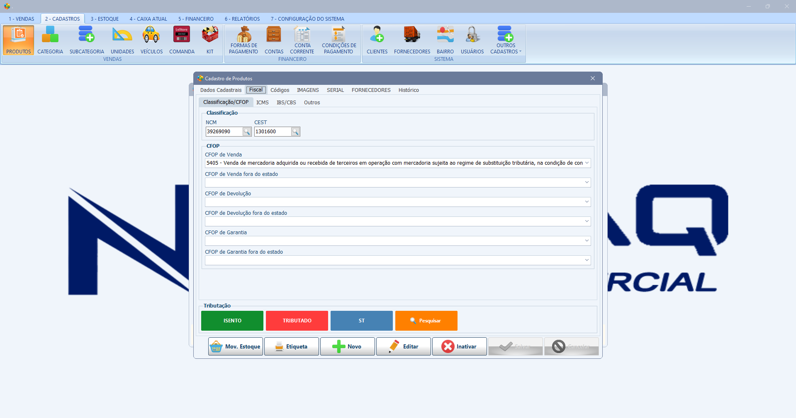Image resolution: width=796 pixels, height=418 pixels.
Task: Select the red TRIBUTADO taxation button
Action: coord(297,321)
